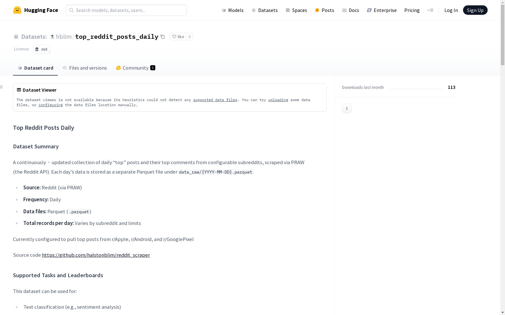The width and height of the screenshot is (505, 315).
Task: Expand the more navigation menu icon
Action: point(430,10)
